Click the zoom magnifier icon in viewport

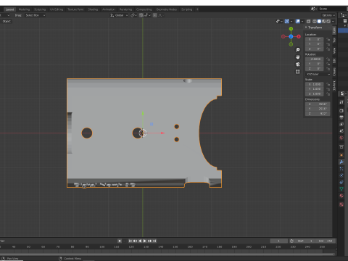click(298, 50)
